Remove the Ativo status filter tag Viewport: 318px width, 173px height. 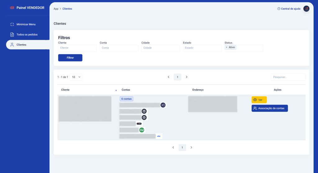coord(226,47)
